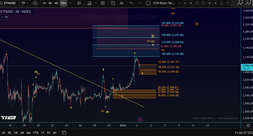Open the Indicators panel icon

pyautogui.click(x=89, y=3)
